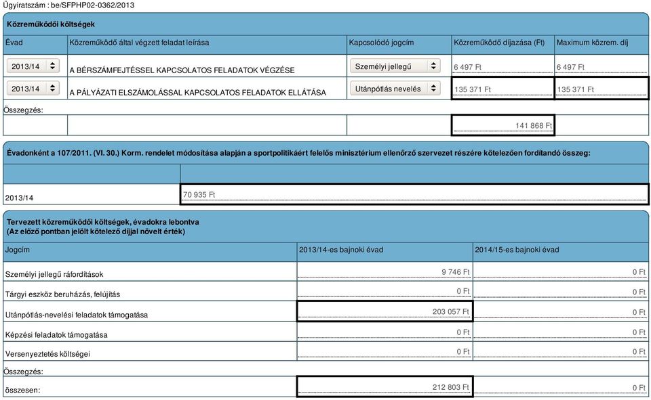Click the 2013/14 label beside 70 935 Ft
Viewport: 651px width, 400px height.
[x=19, y=198]
